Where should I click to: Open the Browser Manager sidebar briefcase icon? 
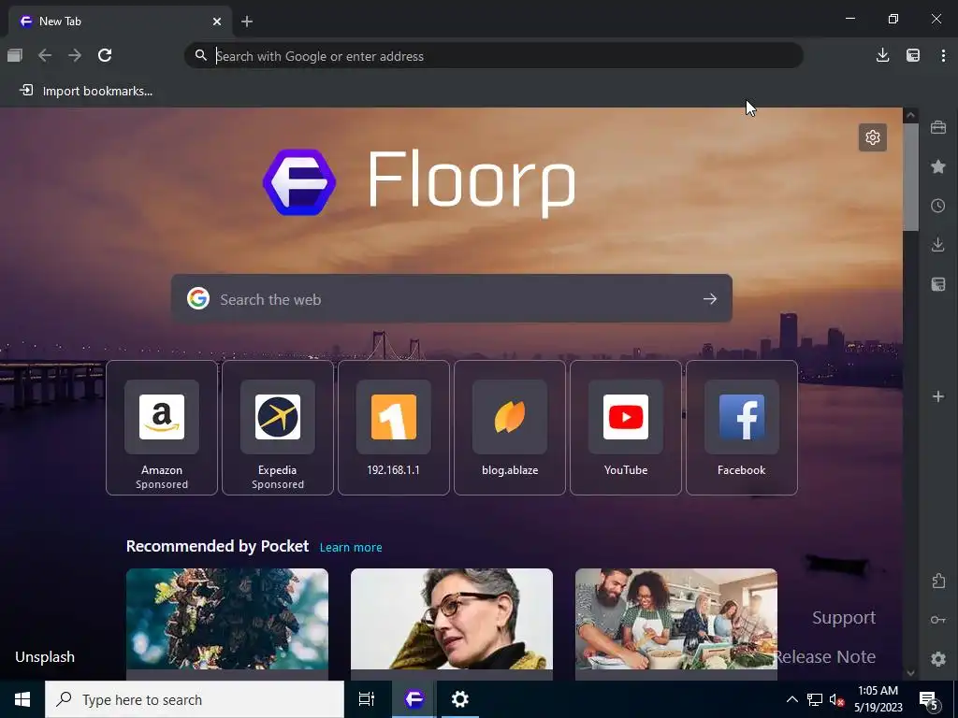(x=937, y=127)
